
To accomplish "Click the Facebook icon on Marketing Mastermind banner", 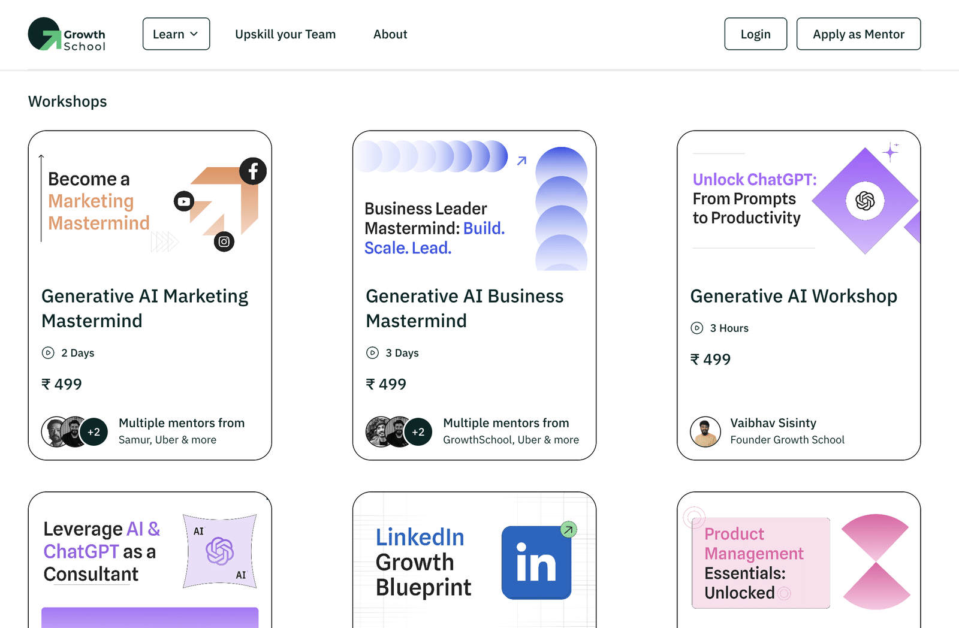I will [x=253, y=171].
